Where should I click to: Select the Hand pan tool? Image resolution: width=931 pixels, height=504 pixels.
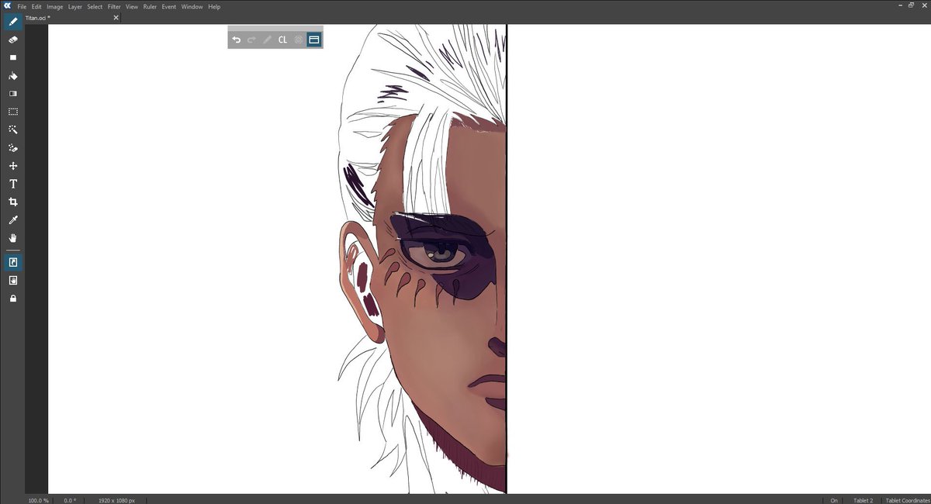[13, 238]
